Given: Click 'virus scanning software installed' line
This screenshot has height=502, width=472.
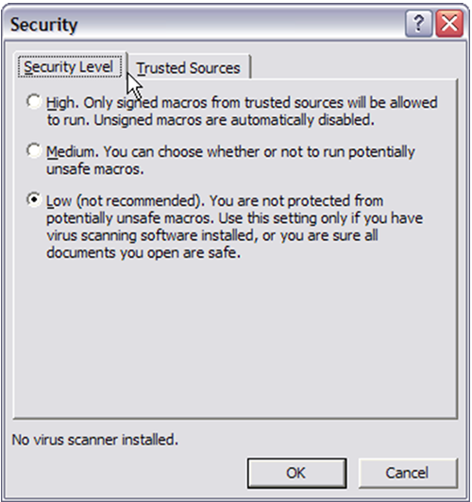Looking at the screenshot, I should (212, 235).
